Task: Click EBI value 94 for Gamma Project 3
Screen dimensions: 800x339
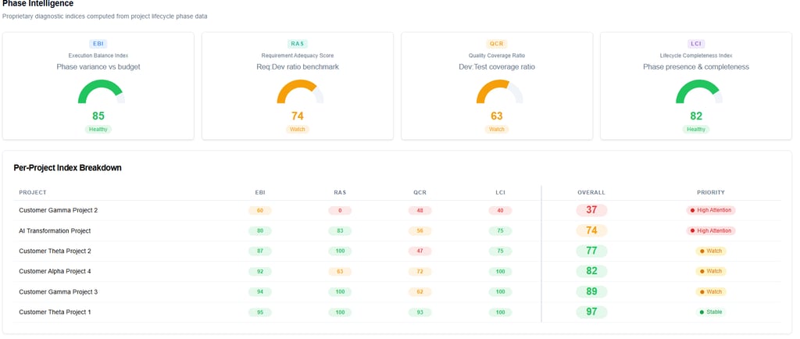Action: tap(260, 292)
